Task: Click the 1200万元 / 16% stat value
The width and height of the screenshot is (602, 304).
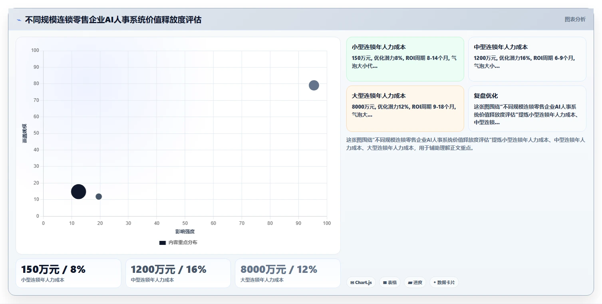Action: click(169, 270)
